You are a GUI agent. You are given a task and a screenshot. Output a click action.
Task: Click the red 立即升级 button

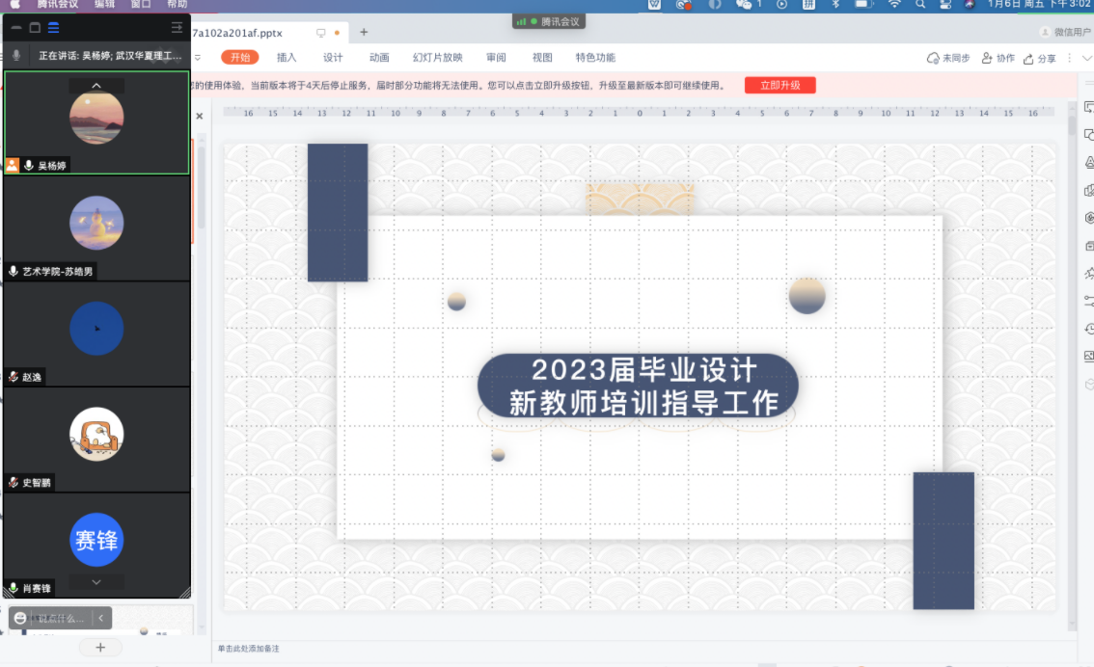click(779, 86)
